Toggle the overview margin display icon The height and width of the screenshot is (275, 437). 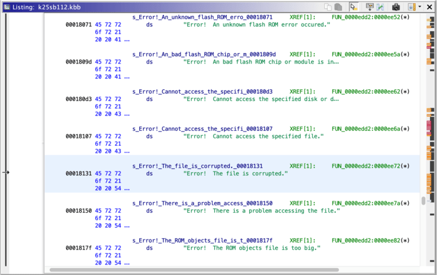411,6
